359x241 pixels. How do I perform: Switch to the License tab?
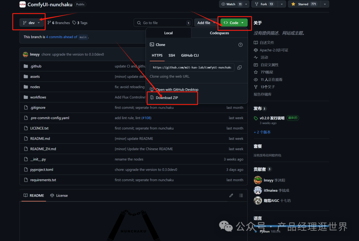point(59,196)
